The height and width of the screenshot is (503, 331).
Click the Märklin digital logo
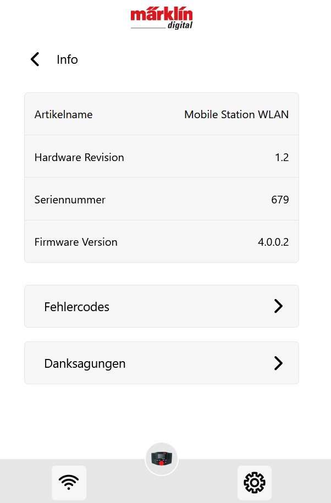click(162, 18)
